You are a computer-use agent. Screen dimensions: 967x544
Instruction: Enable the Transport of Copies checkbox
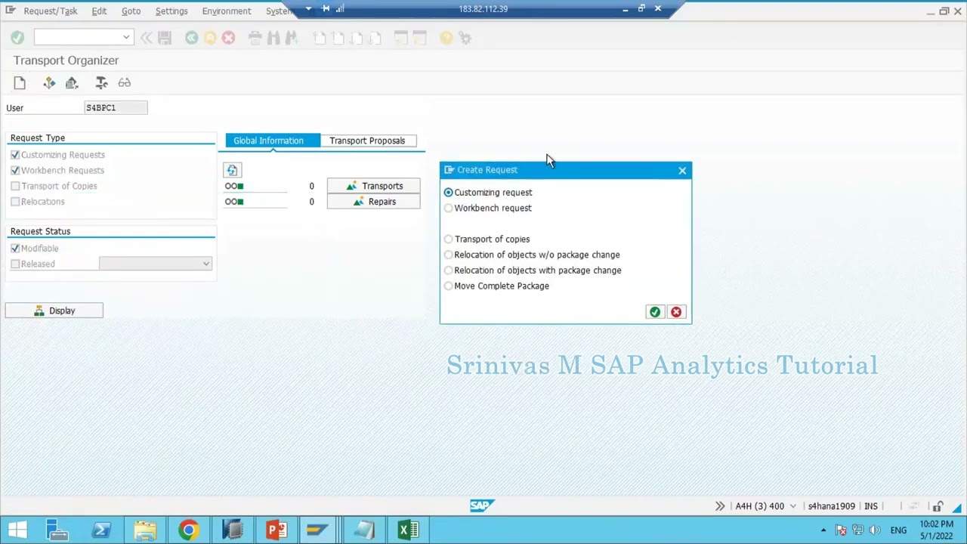[x=15, y=186]
